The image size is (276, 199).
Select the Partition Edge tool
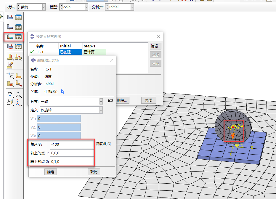10,76
